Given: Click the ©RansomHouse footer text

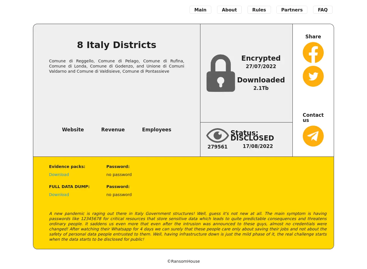Looking at the screenshot, I should [x=183, y=261].
